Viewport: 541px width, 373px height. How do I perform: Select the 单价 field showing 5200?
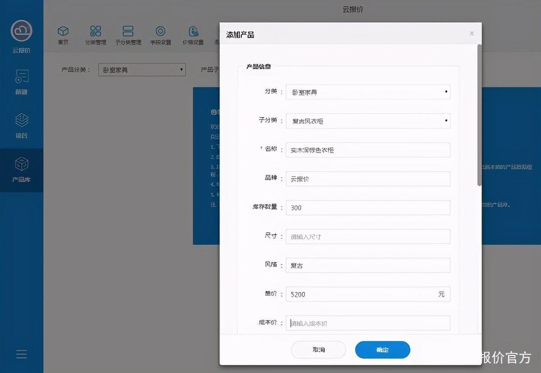(x=368, y=294)
